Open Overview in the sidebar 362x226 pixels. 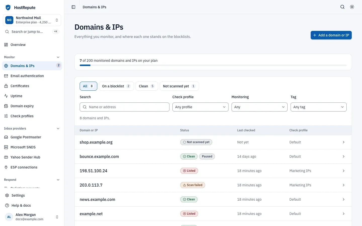coord(32,45)
